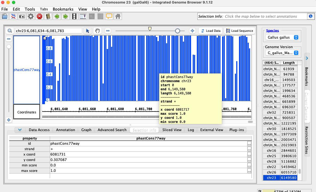Image resolution: width=316 pixels, height=192 pixels.
Task: Open the Bookmarks menu
Action: pos(63,9)
